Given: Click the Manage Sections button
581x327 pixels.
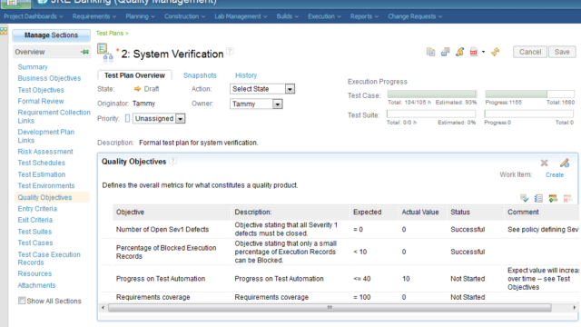Looking at the screenshot, I should click(51, 35).
